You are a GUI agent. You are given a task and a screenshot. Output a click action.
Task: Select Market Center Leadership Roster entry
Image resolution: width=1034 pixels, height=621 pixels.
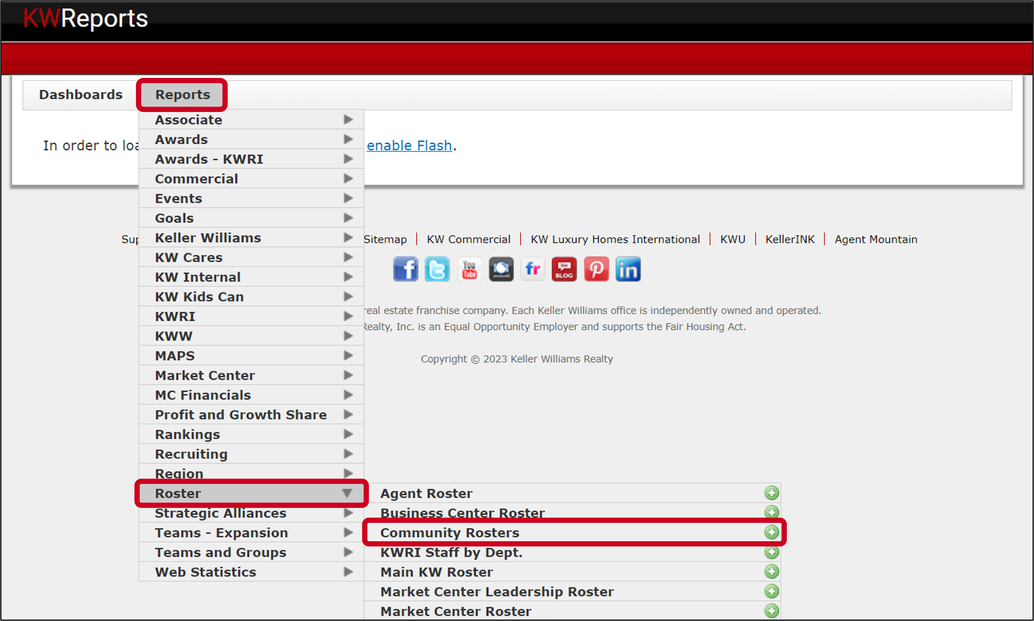[x=573, y=592]
